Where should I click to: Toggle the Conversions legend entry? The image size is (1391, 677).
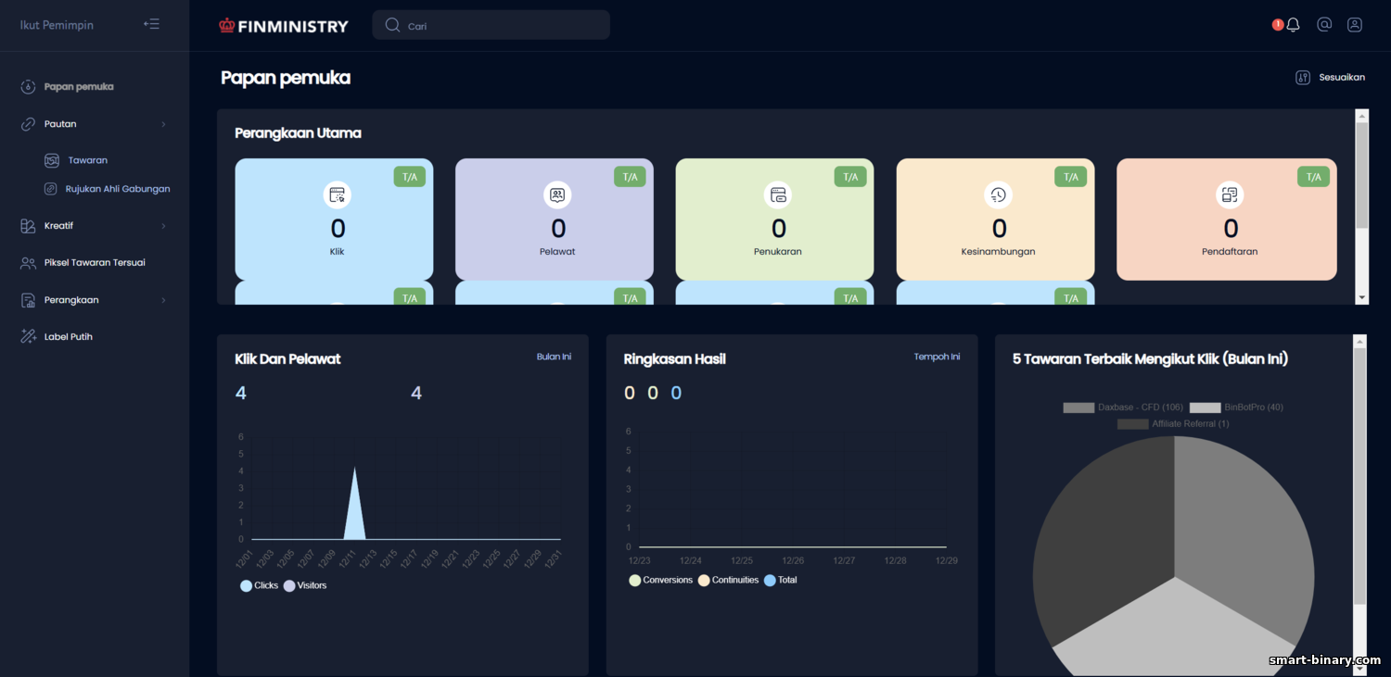coord(661,581)
